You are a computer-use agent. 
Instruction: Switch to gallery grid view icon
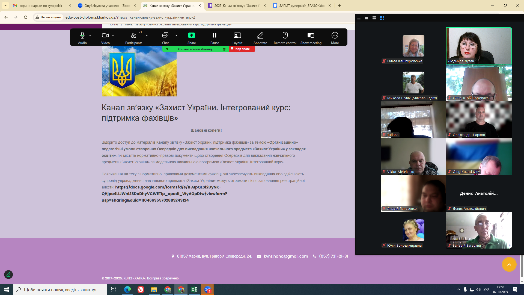(x=382, y=18)
